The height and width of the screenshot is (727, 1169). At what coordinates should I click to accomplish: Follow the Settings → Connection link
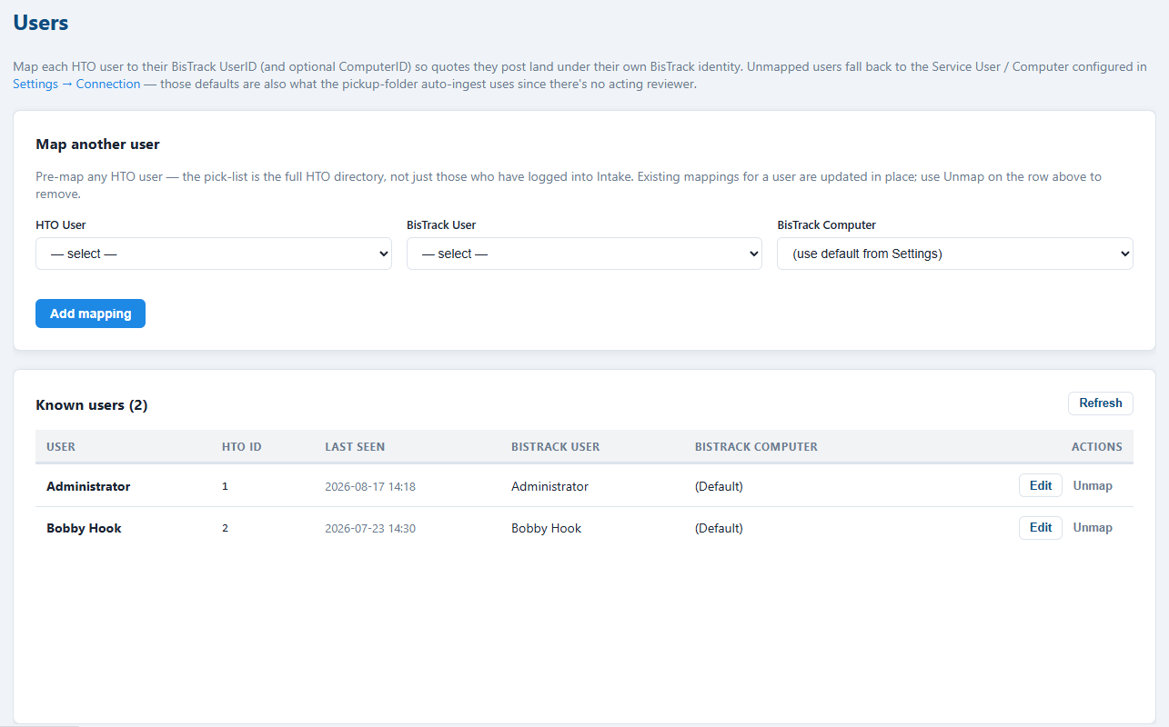(x=76, y=84)
